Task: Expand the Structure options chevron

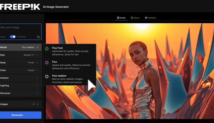Action: pyautogui.click(x=37, y=93)
